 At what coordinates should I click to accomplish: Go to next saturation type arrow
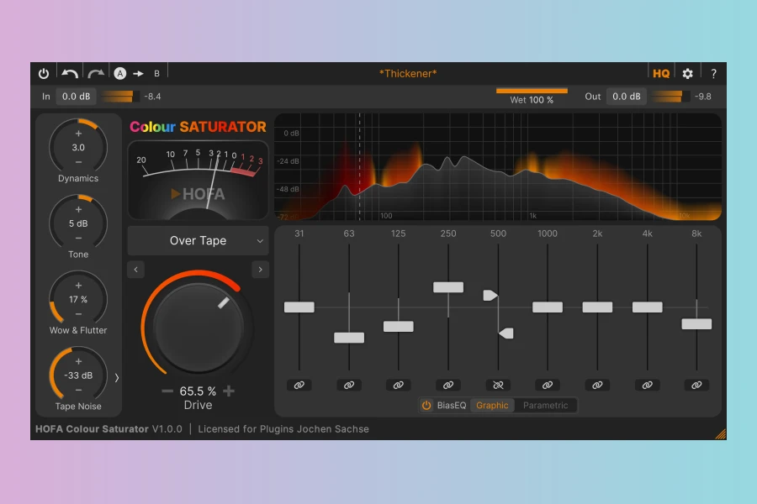(x=260, y=270)
